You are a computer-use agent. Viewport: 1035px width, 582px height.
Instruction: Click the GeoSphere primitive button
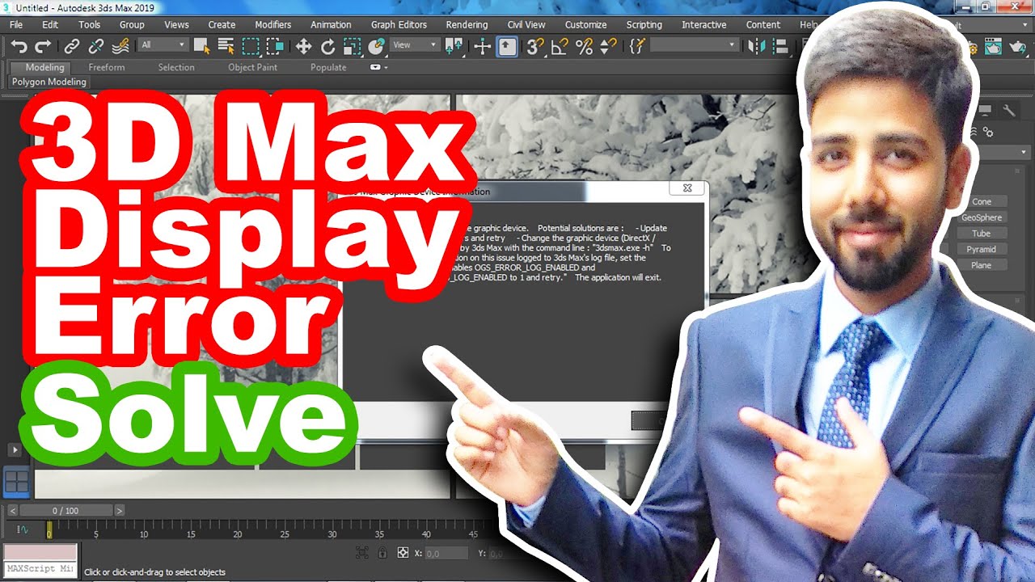click(981, 217)
